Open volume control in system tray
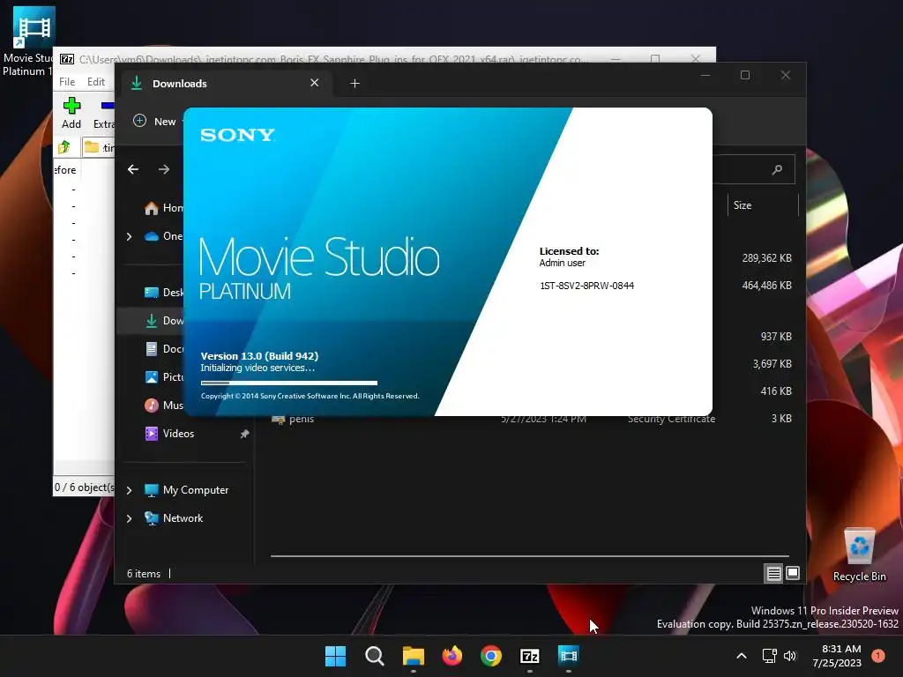Image resolution: width=903 pixels, height=677 pixels. [x=790, y=656]
